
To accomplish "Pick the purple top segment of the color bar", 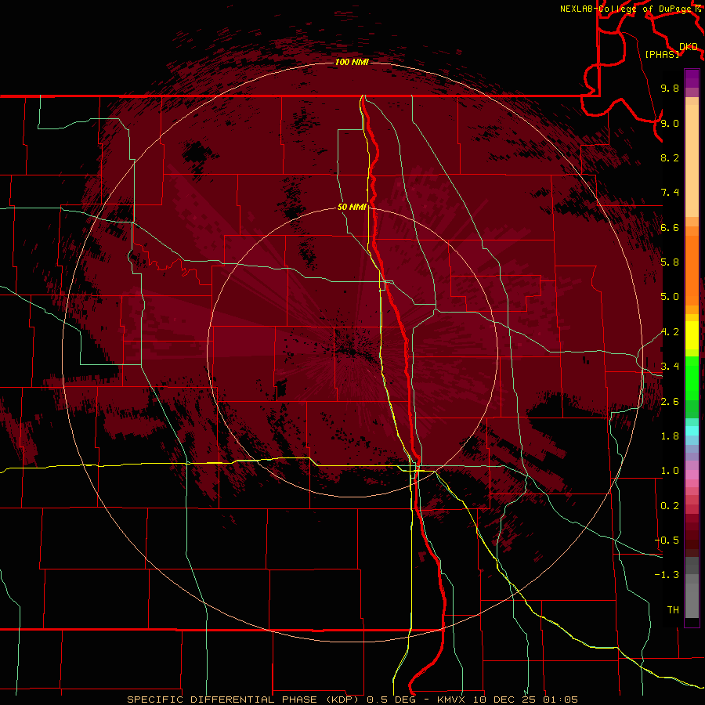I will 692,78.
